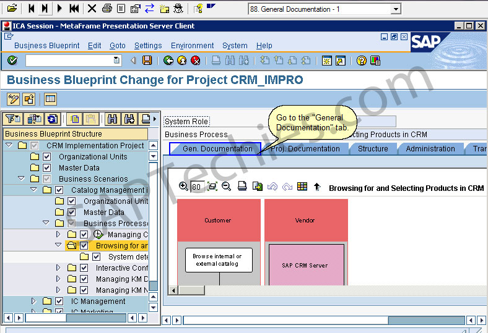Collapse the Catalog Management node
Image resolution: width=488 pixels, height=333 pixels.
33,189
